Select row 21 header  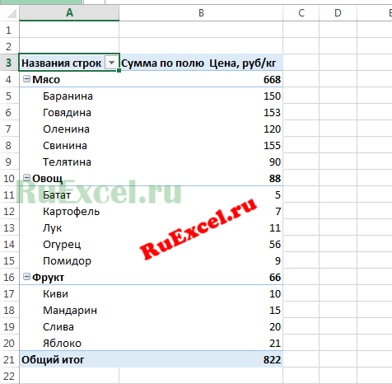(9, 359)
